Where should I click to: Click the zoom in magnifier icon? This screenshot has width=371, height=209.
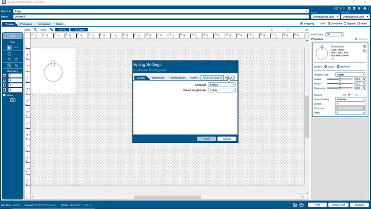[x=52, y=30]
